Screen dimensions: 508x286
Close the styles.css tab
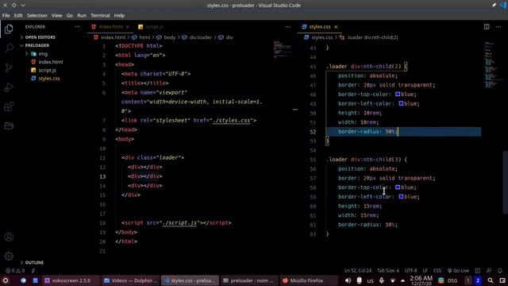(336, 26)
